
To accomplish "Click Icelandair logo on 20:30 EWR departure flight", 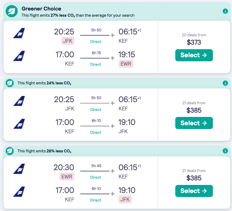I will (x=19, y=169).
